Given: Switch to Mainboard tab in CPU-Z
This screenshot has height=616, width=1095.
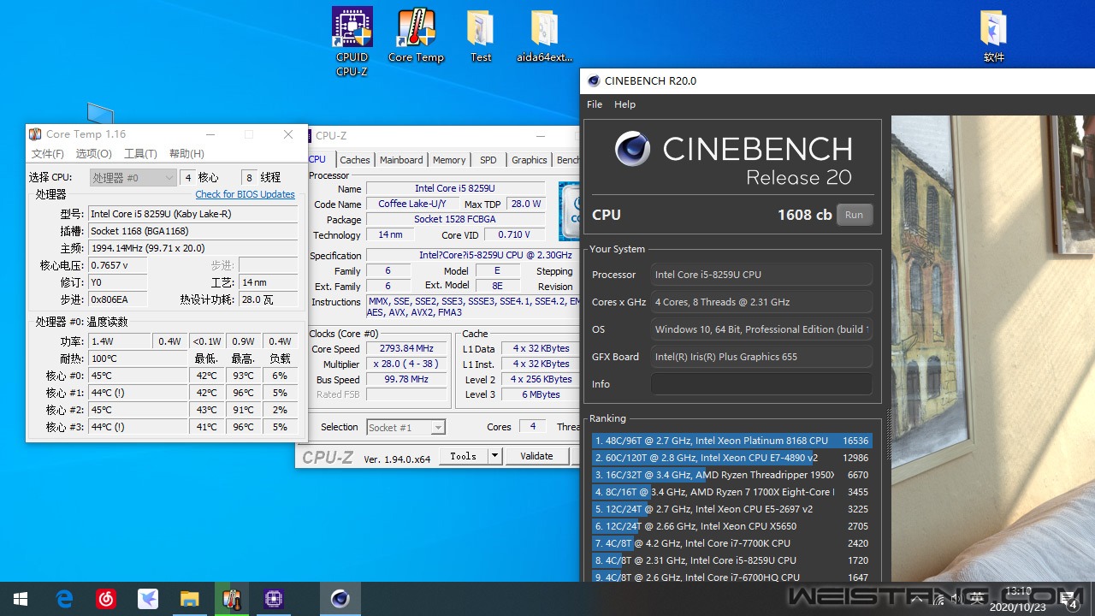Looking at the screenshot, I should pos(401,160).
